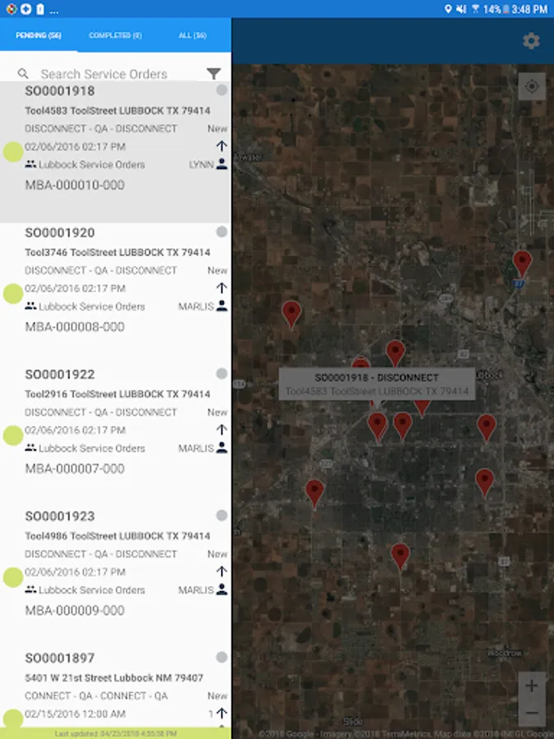554x739 pixels.
Task: Zoom out the map with minus
Action: 531,713
